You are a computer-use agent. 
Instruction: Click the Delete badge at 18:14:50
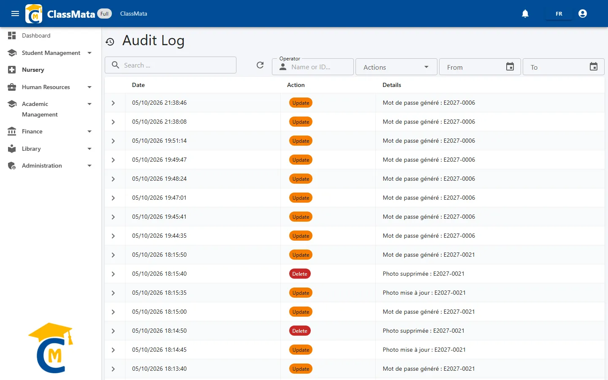click(x=300, y=331)
